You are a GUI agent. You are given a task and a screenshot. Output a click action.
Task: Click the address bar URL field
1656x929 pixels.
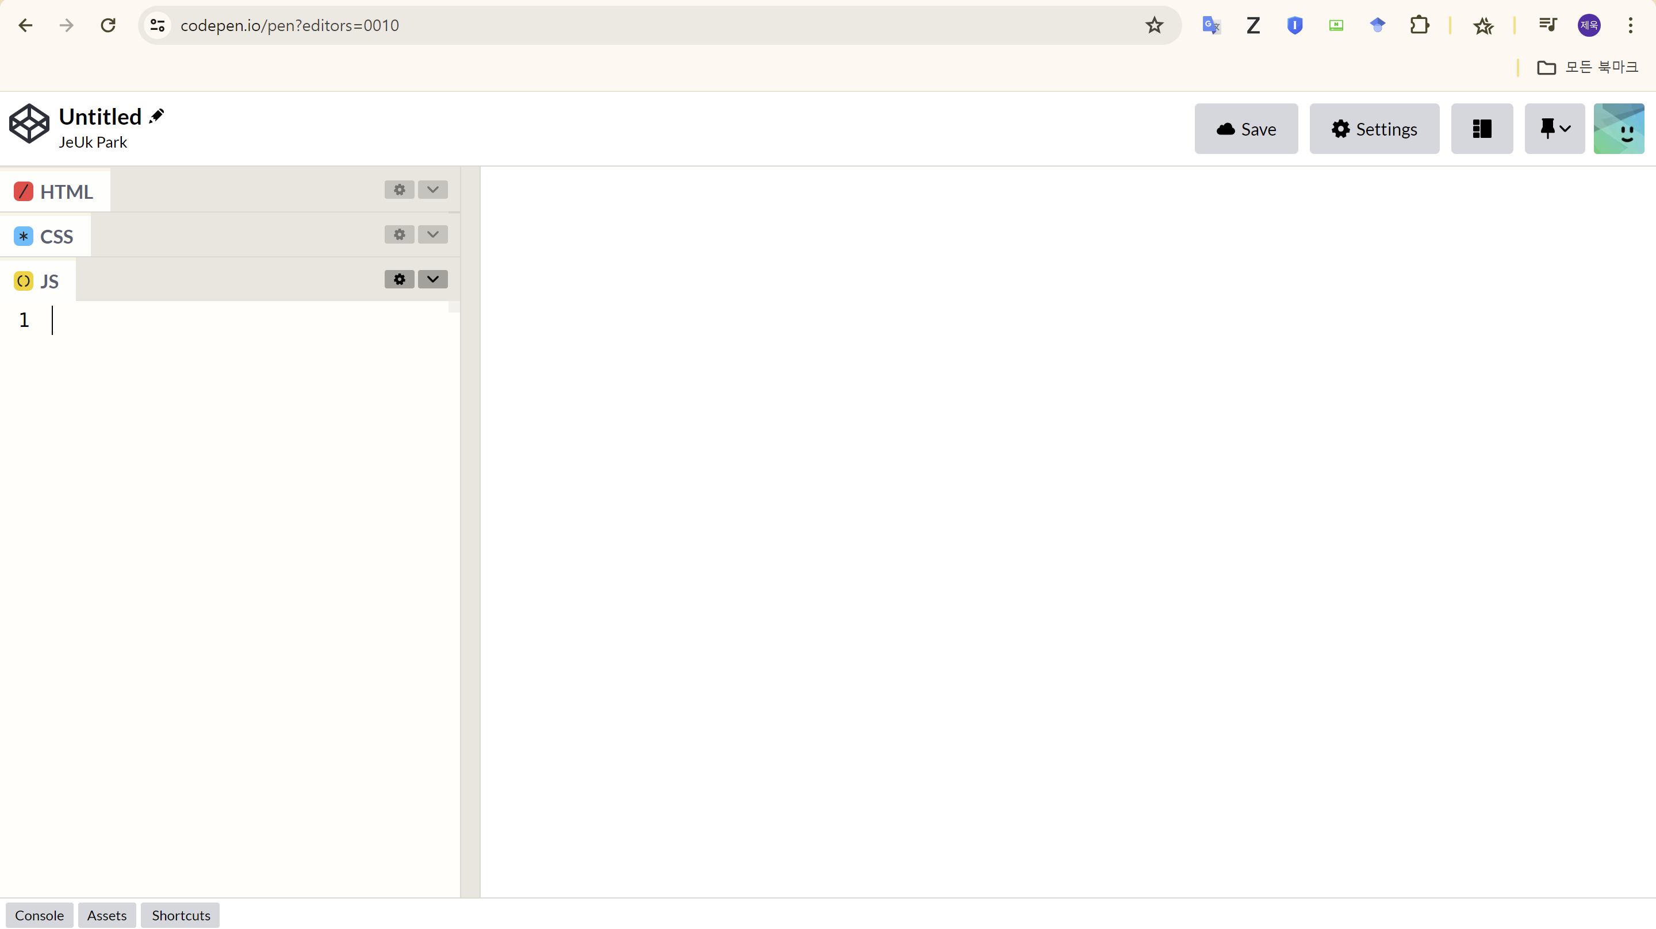tap(643, 26)
